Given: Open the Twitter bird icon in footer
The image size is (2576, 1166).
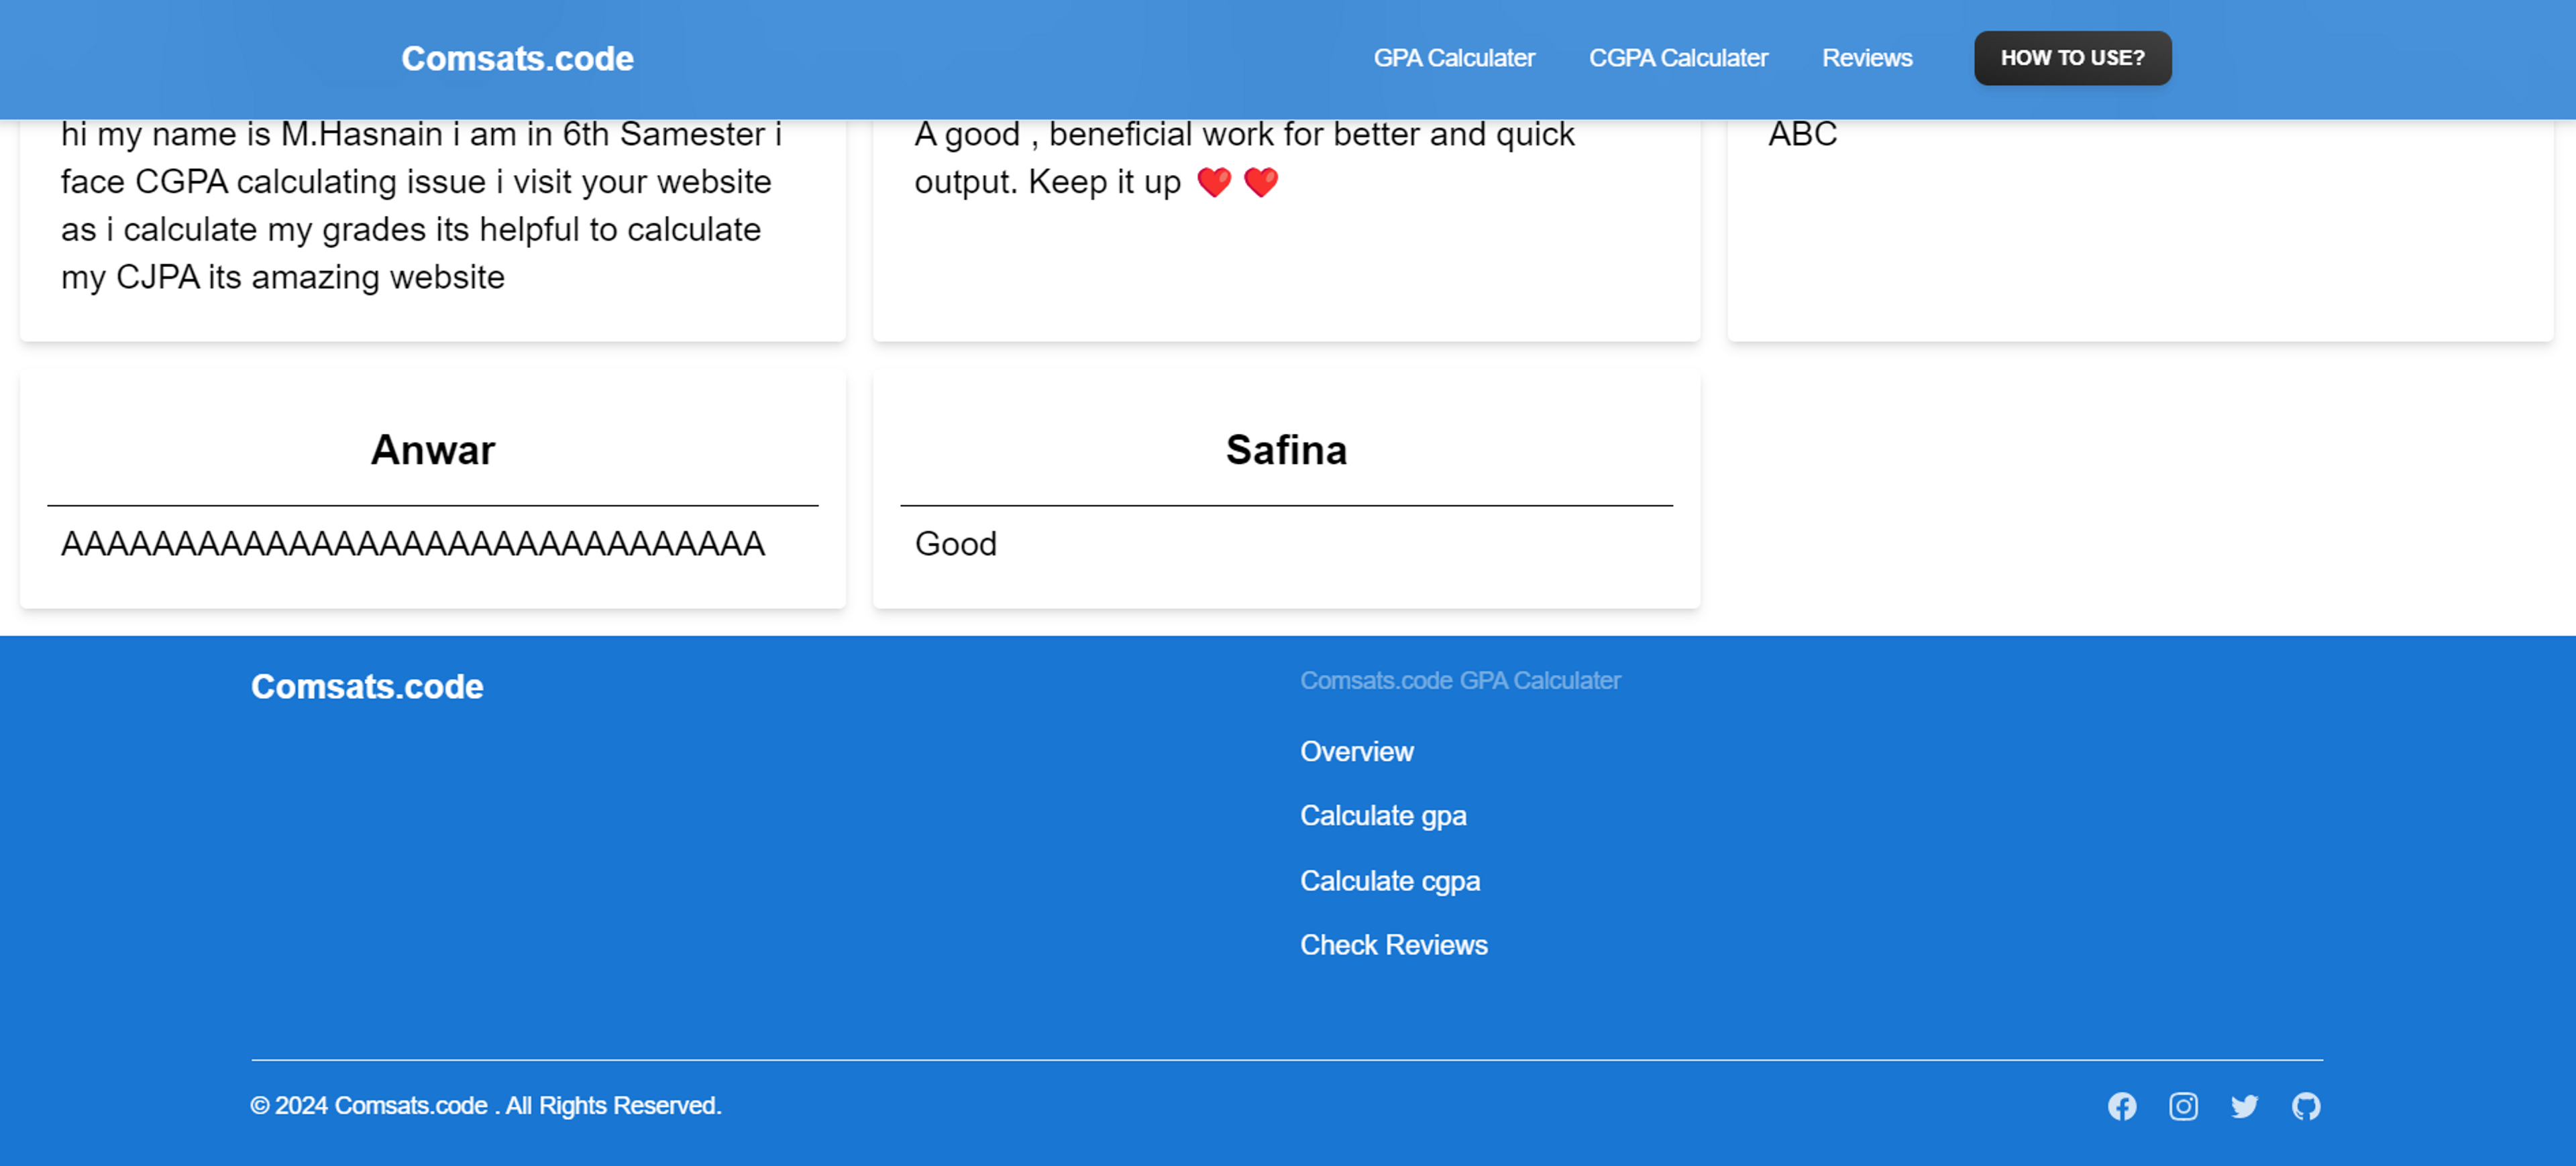Looking at the screenshot, I should (2244, 1106).
